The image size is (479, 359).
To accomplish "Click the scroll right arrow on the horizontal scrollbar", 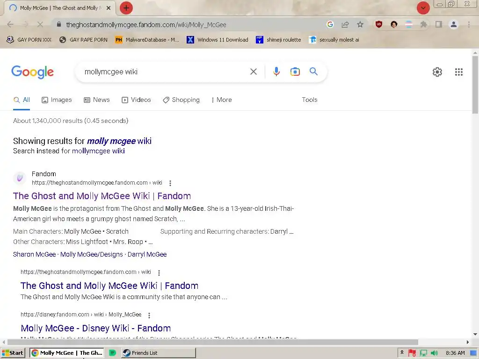I will pyautogui.click(x=468, y=342).
